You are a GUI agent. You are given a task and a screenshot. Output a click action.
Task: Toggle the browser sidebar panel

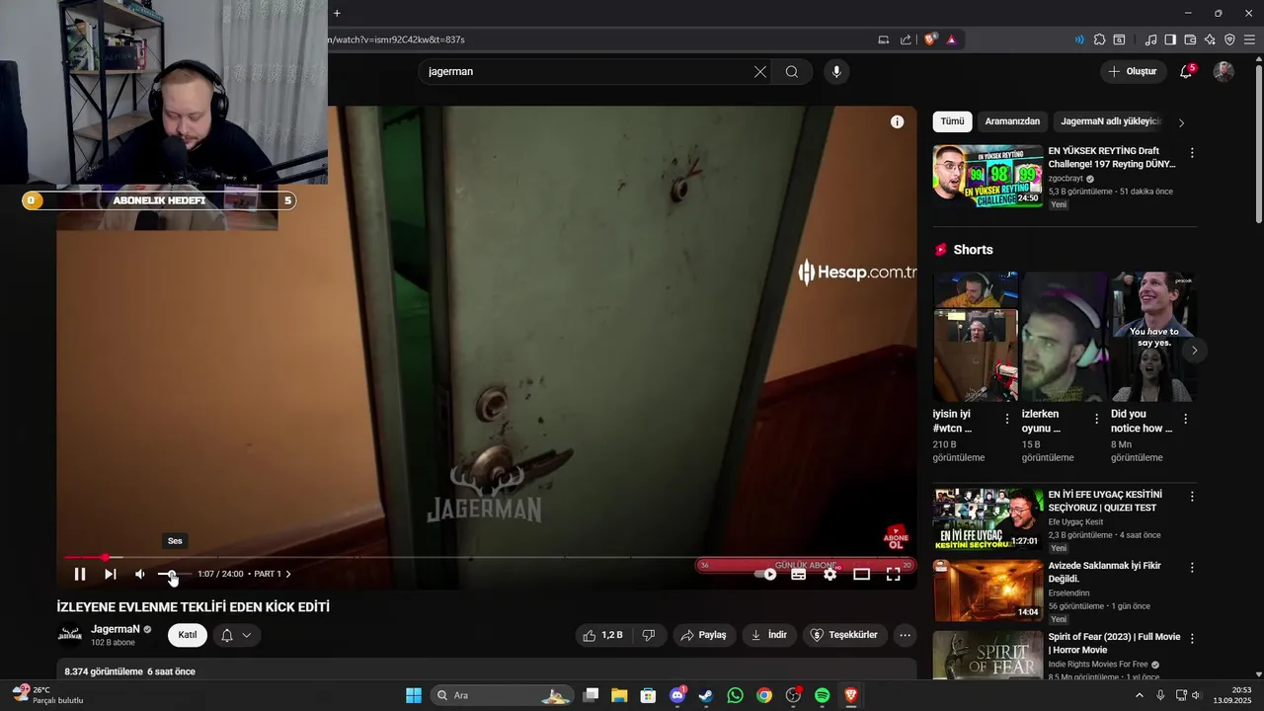[1170, 39]
